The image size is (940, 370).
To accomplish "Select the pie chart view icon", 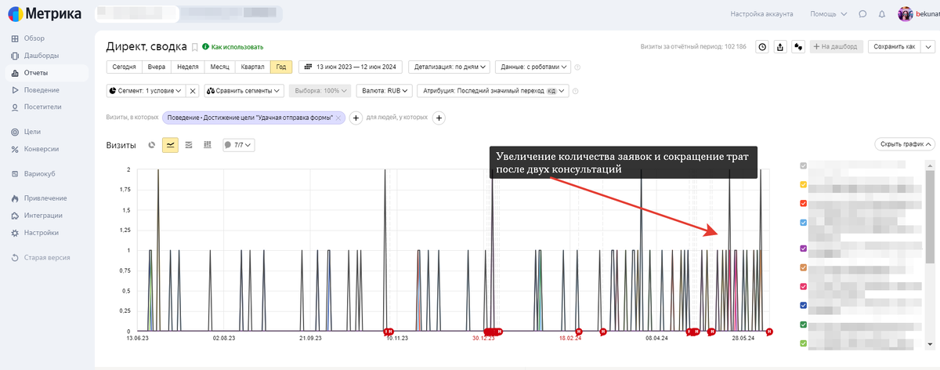I will tap(152, 145).
